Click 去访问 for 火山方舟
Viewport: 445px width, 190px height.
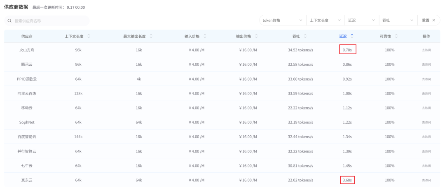pos(426,50)
